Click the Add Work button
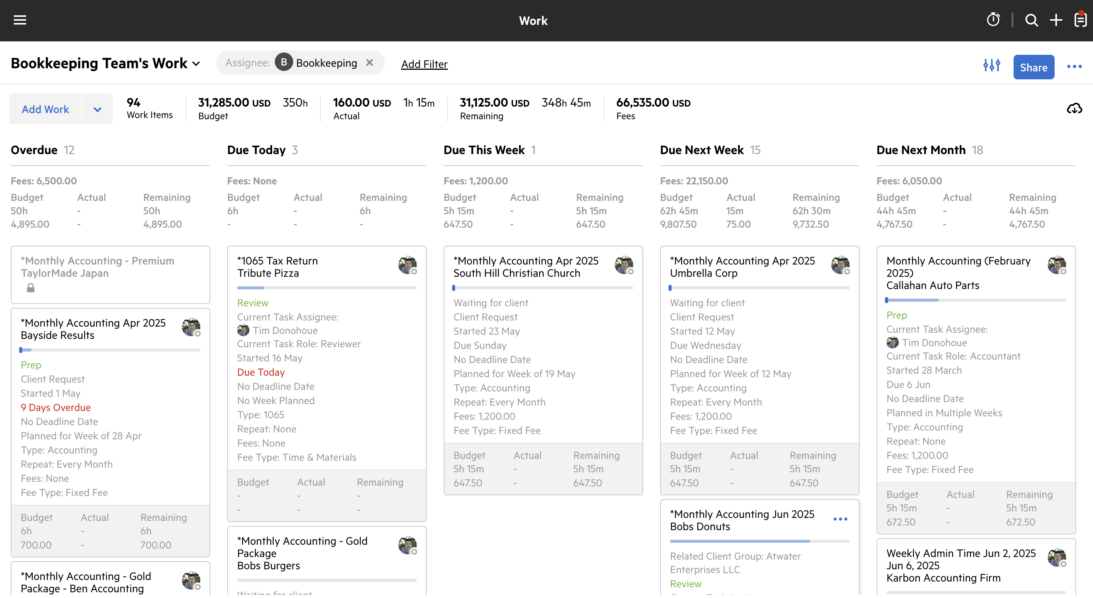 [x=45, y=109]
